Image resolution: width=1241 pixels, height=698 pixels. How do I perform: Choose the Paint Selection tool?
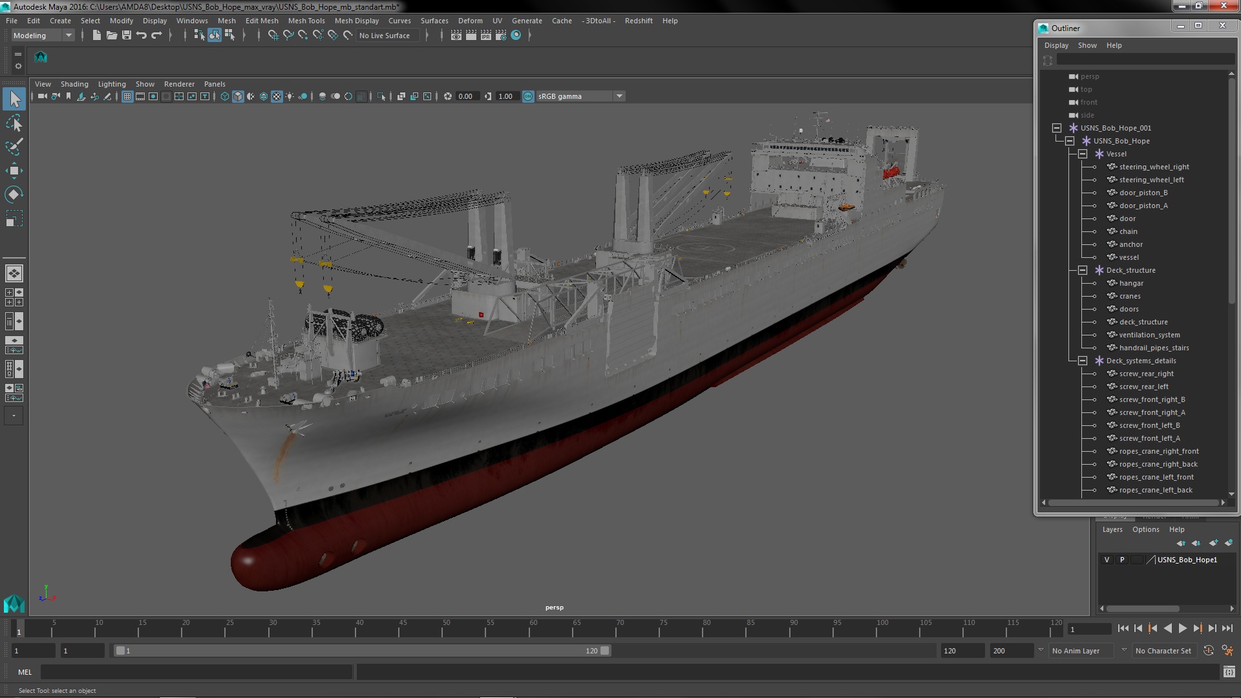pyautogui.click(x=14, y=147)
